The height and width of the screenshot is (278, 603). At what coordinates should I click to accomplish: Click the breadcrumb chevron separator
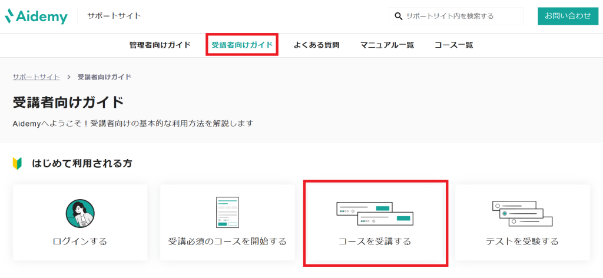click(68, 77)
